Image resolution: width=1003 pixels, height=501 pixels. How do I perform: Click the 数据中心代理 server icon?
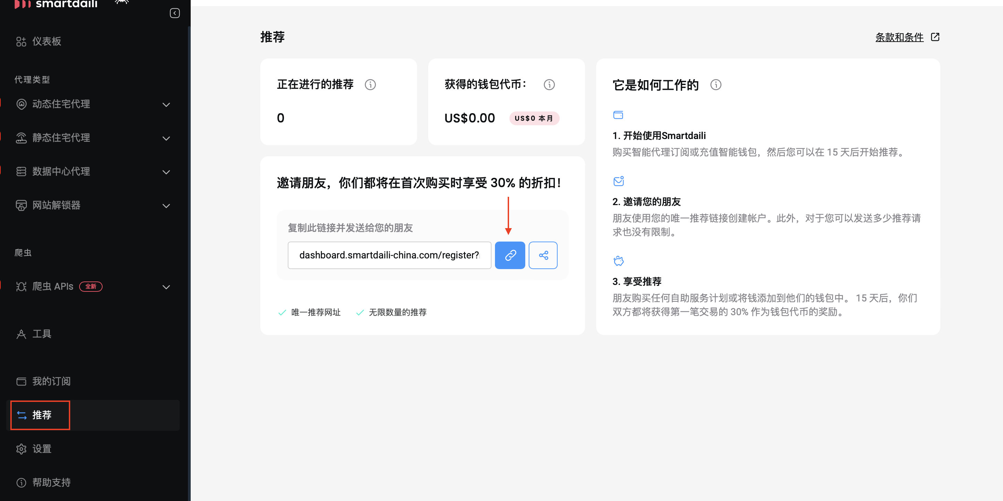click(x=21, y=171)
